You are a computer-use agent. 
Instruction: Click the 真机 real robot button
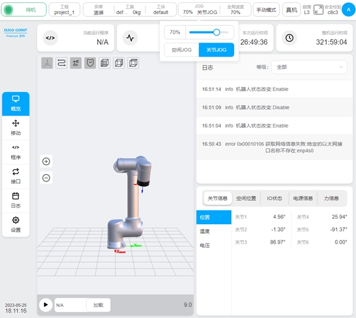[291, 9]
